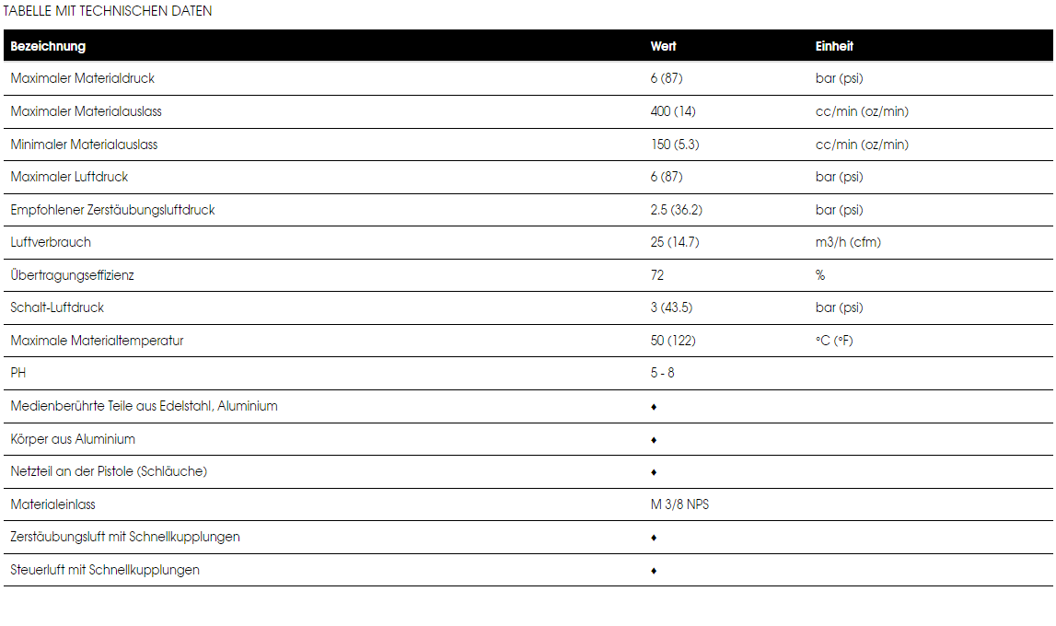This screenshot has width=1056, height=626.
Task: Click the M 3/8 NPS value
Action: 679,504
